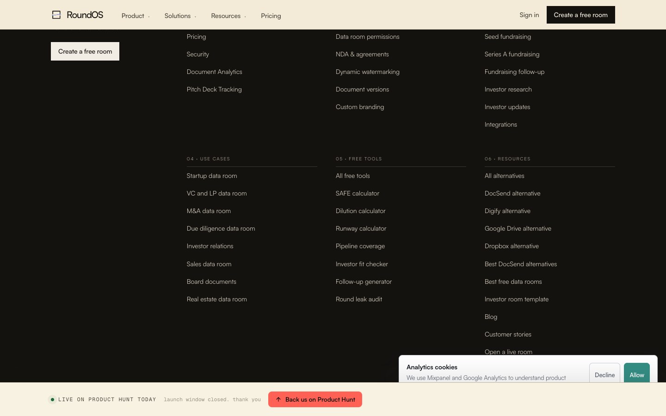Click Back us on Product Hunt button
Screen dimensions: 666x416
(315, 399)
